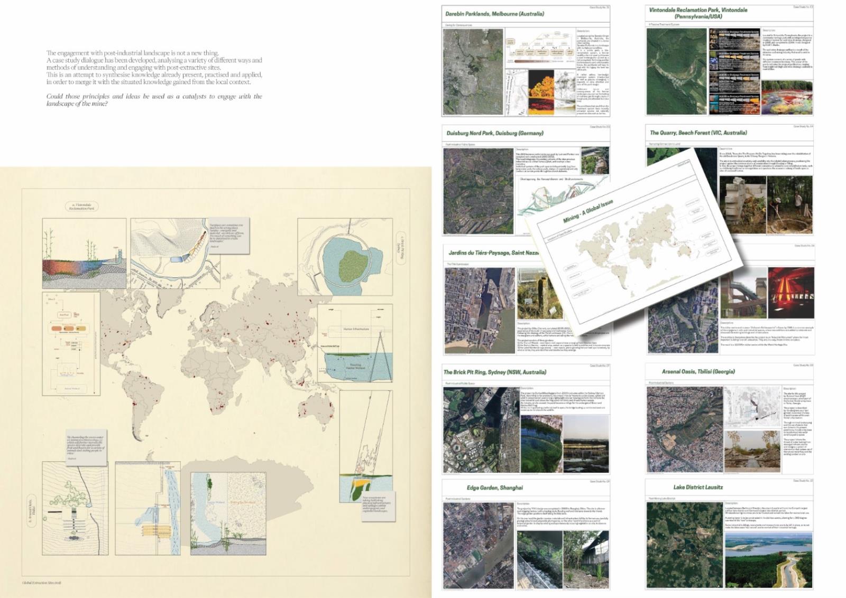Click the Duisburg Nord Park, Duisburg (Germany) title

coord(494,133)
